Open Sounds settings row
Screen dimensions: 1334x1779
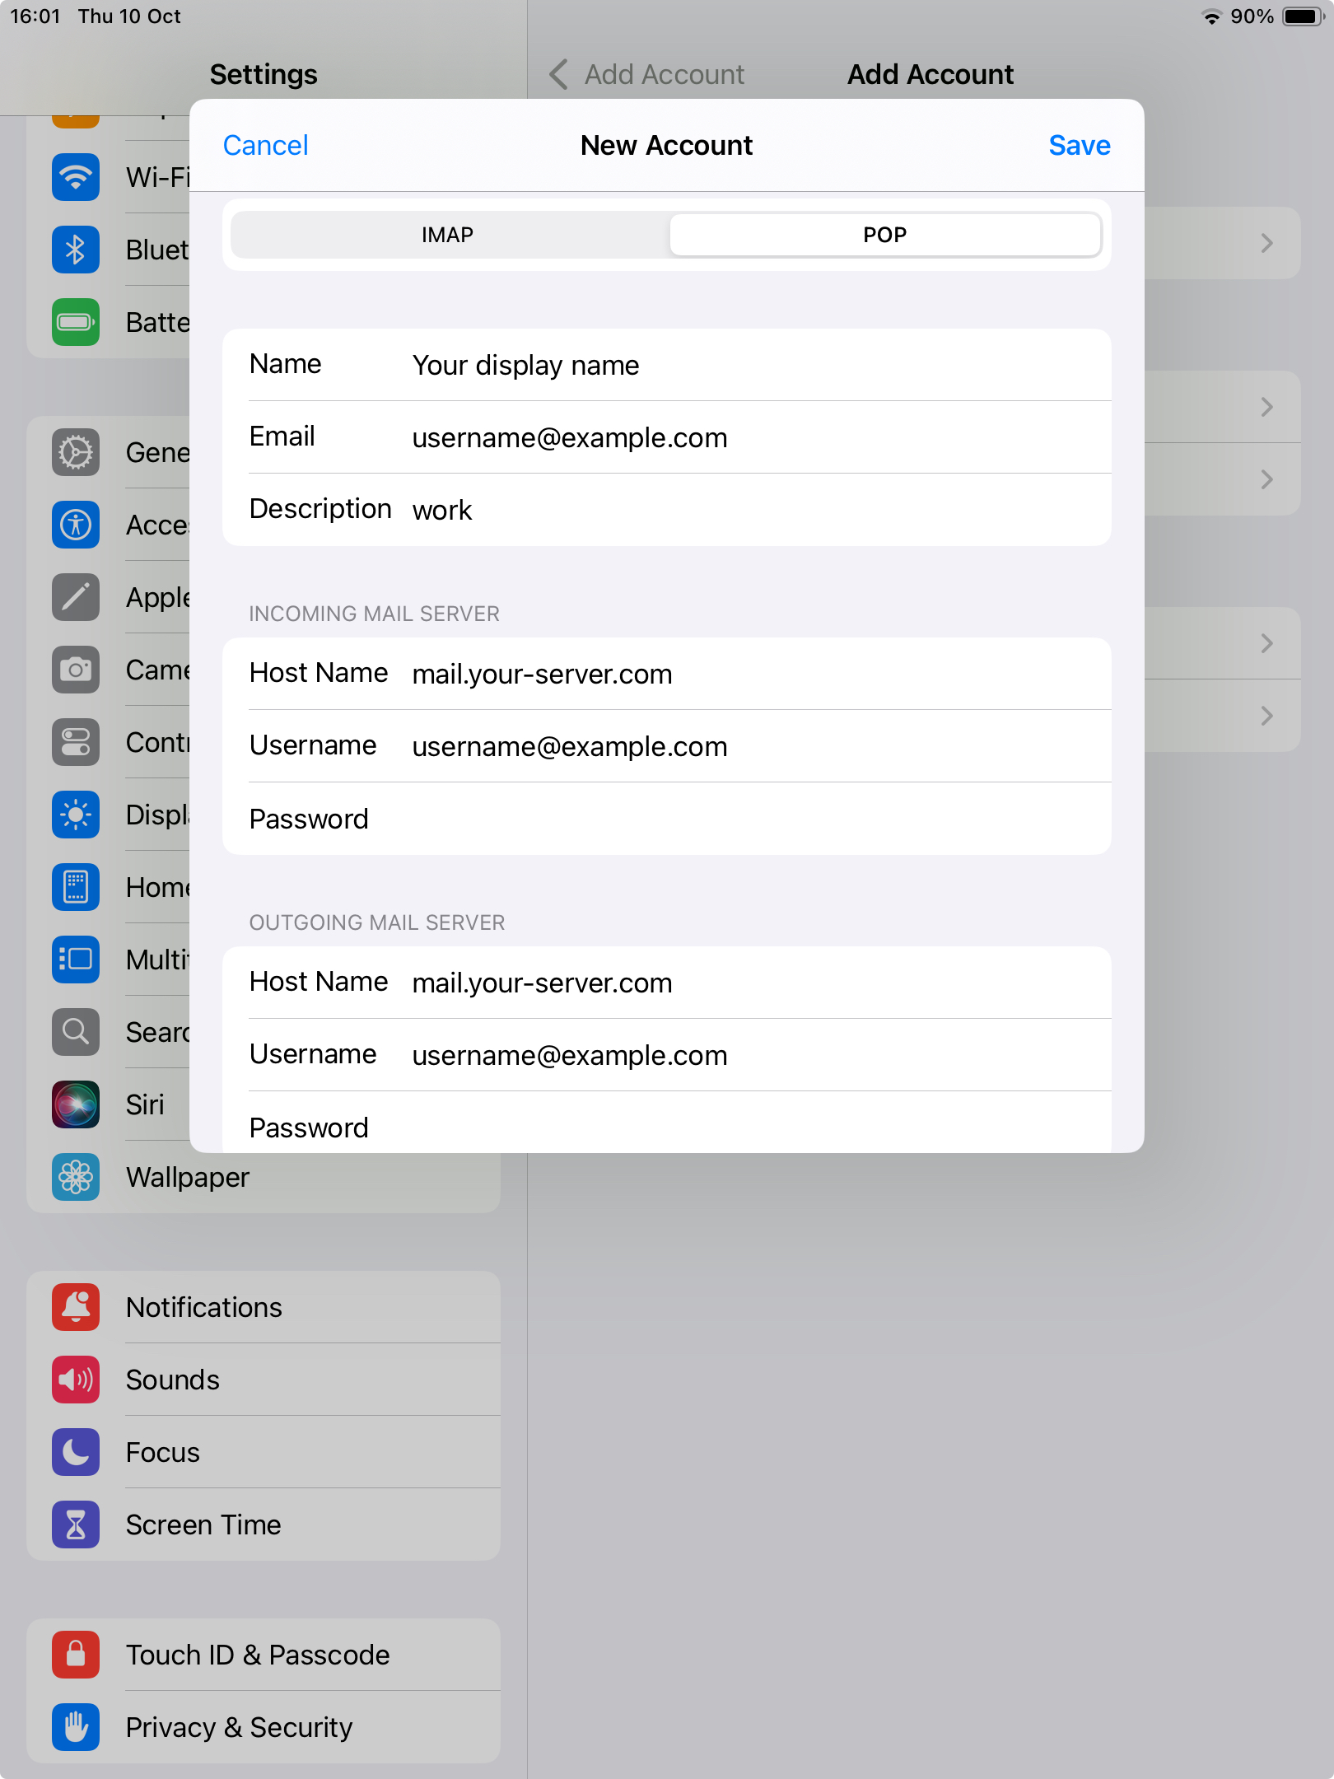(264, 1380)
